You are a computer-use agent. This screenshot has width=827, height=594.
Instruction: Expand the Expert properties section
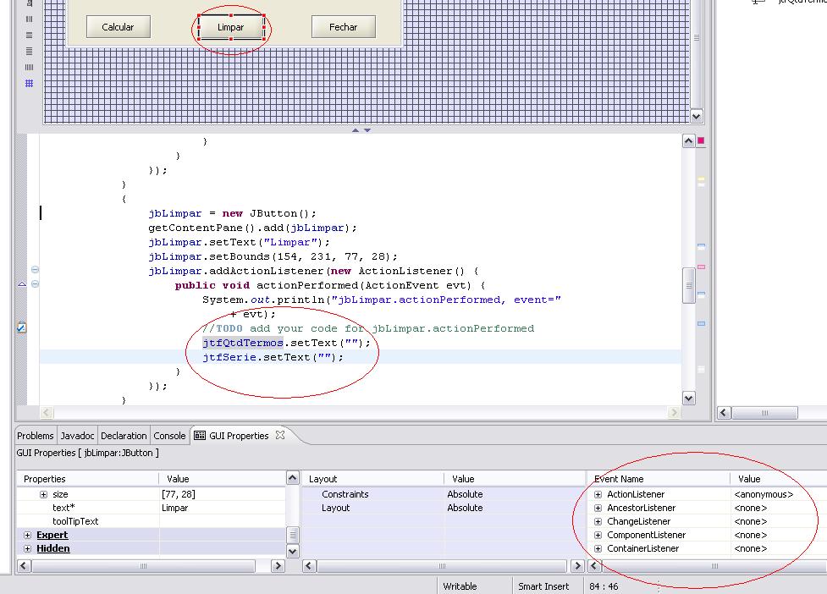click(x=28, y=534)
